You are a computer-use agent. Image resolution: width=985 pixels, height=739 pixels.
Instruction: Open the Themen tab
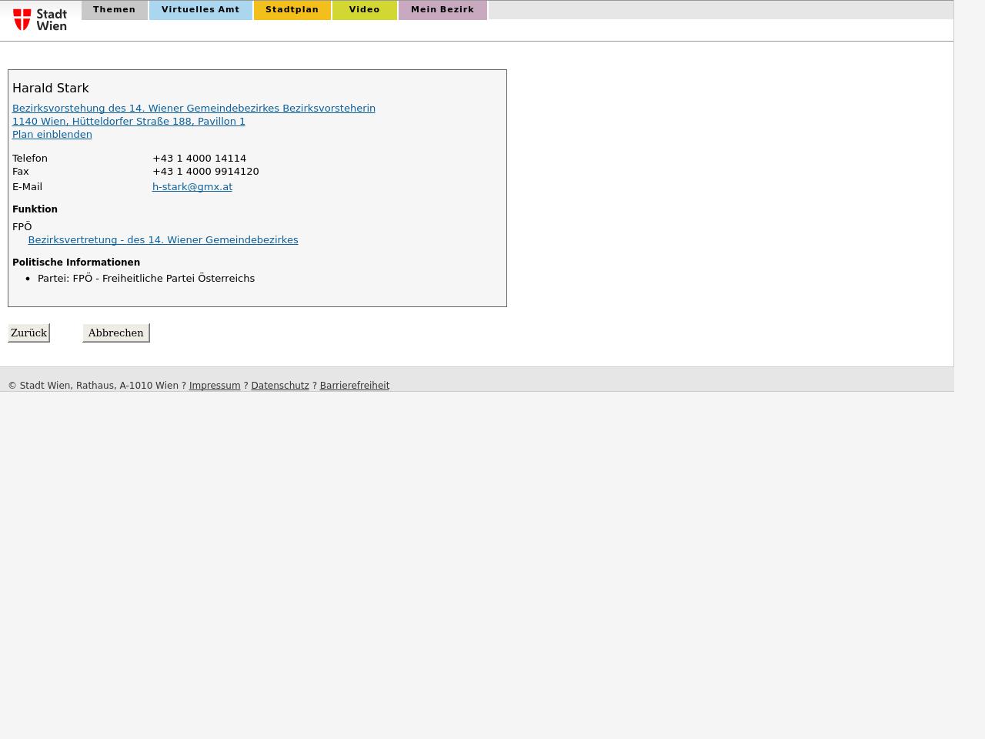tap(114, 10)
